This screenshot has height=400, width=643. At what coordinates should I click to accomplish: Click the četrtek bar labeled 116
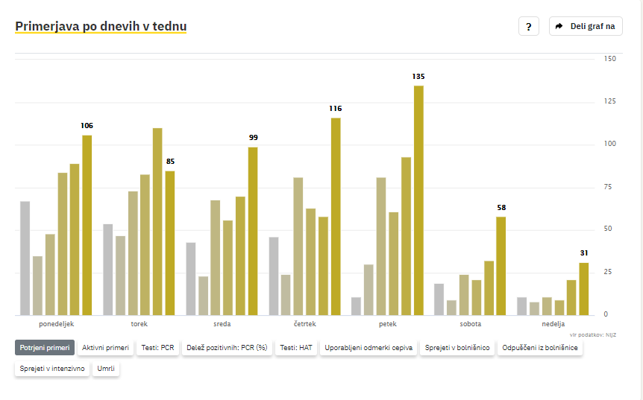pos(336,217)
